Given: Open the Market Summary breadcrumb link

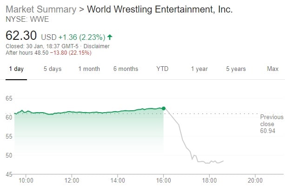Looking at the screenshot, I should (41, 10).
